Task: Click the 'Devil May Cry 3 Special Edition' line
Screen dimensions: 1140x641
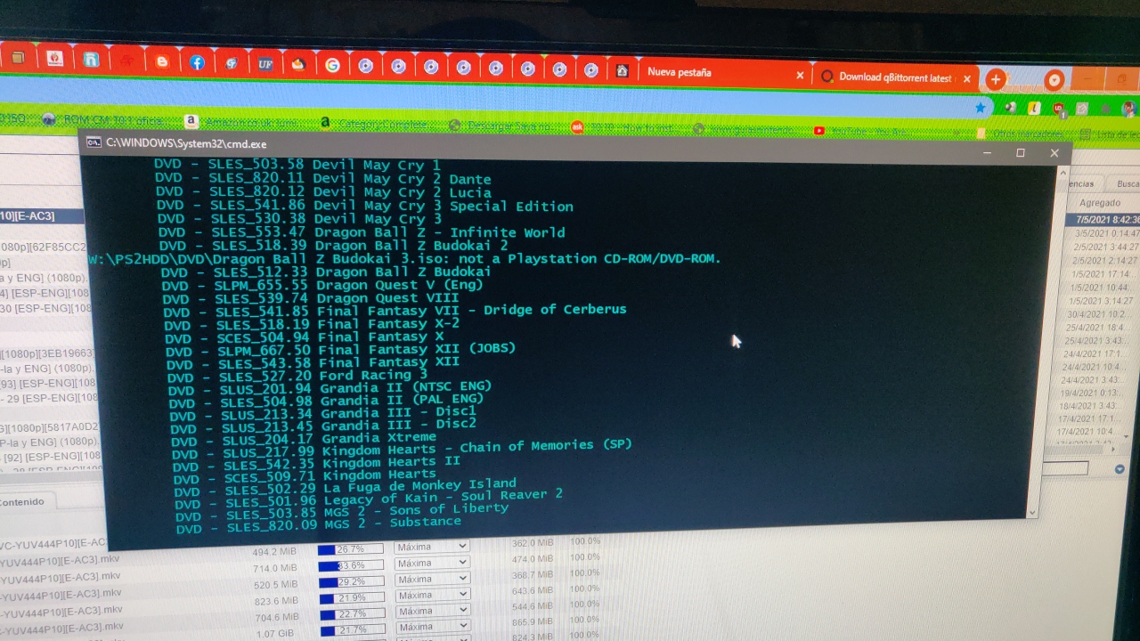Action: 365,206
